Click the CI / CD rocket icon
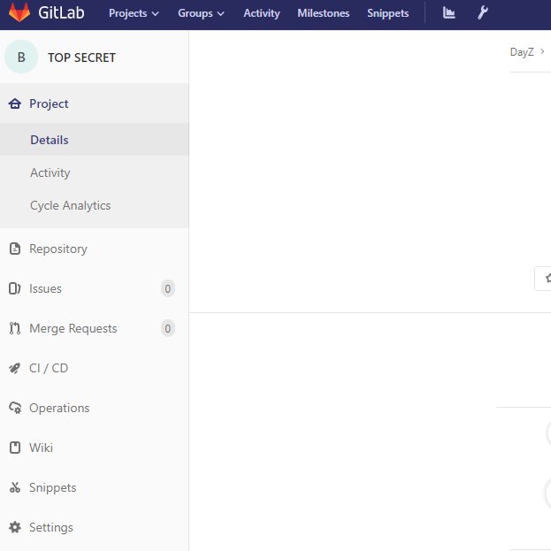 (15, 368)
